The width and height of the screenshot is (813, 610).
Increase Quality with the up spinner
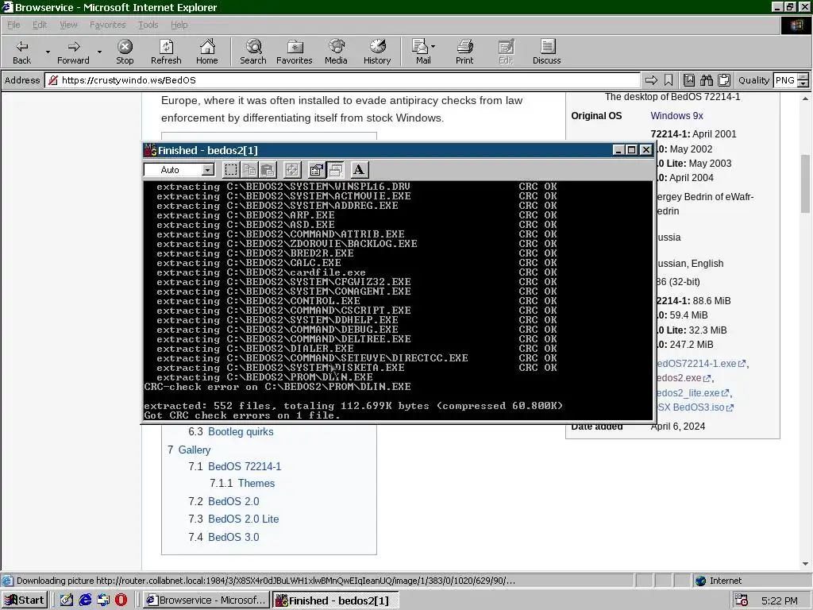[x=803, y=77]
